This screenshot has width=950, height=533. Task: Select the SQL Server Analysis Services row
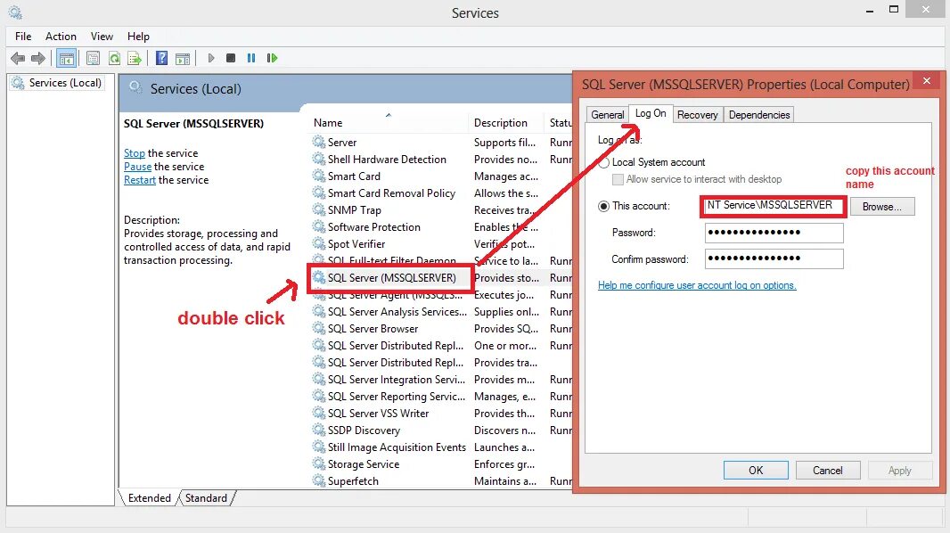point(397,311)
